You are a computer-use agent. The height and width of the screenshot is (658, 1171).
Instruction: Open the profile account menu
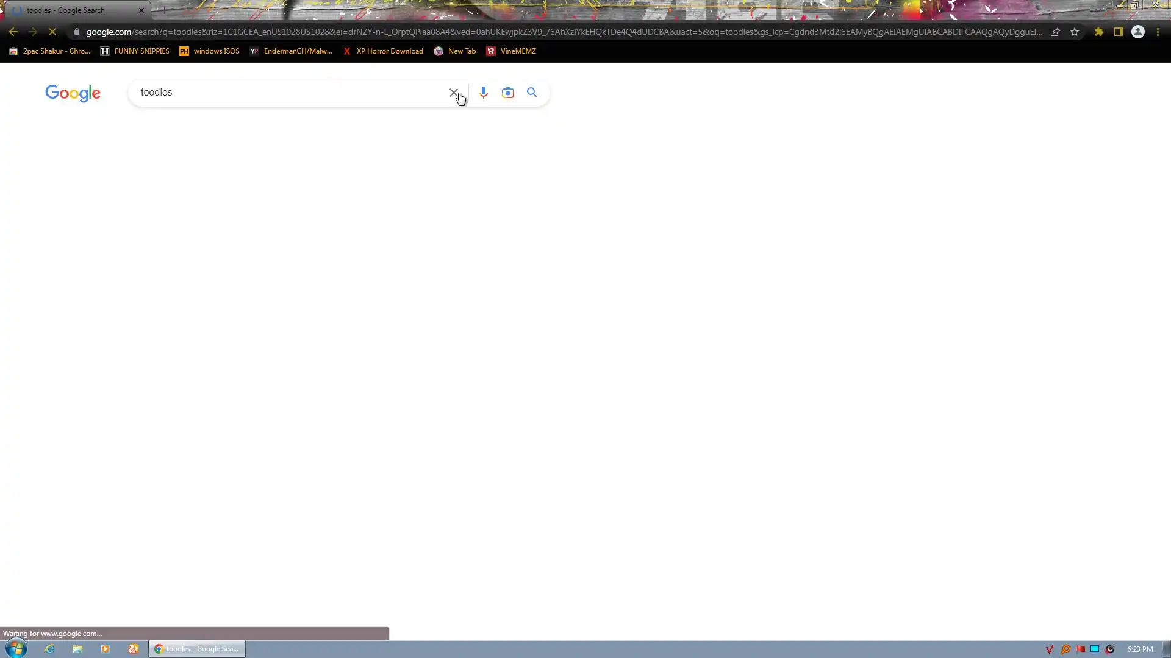pyautogui.click(x=1138, y=32)
